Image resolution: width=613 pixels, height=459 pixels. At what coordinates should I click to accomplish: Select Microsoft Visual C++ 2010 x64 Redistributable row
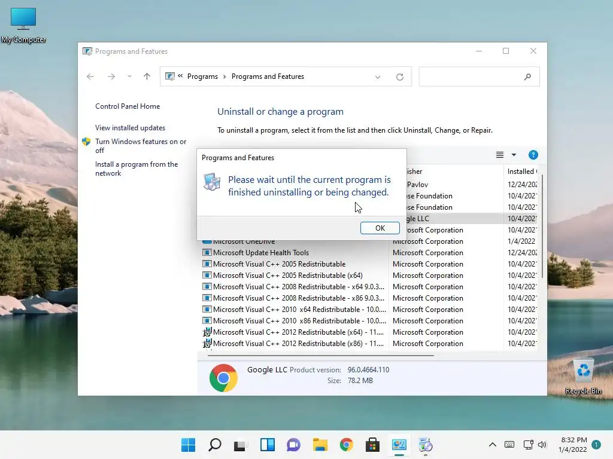[369, 309]
